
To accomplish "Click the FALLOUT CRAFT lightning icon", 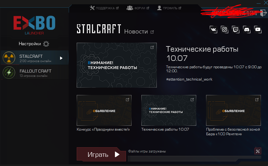I will point(9,73).
